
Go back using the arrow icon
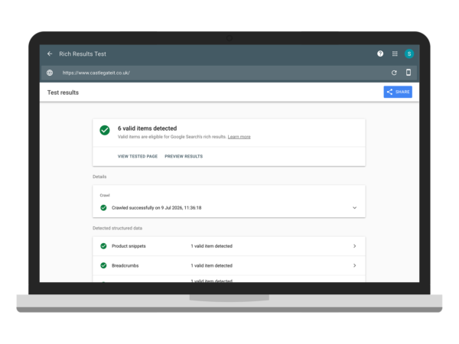pyautogui.click(x=50, y=54)
